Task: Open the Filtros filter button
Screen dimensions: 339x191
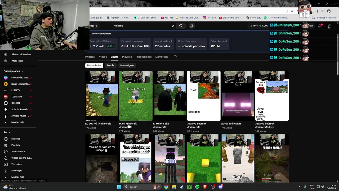Action: click(x=94, y=26)
